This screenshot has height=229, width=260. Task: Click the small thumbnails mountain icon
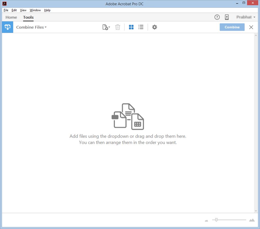206,220
